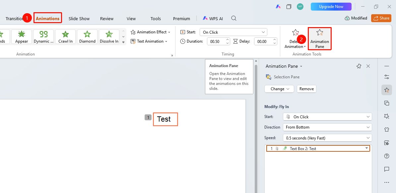Open the ribbon Start timing dropdown
Viewport: 396px width, 193px height.
[233, 32]
